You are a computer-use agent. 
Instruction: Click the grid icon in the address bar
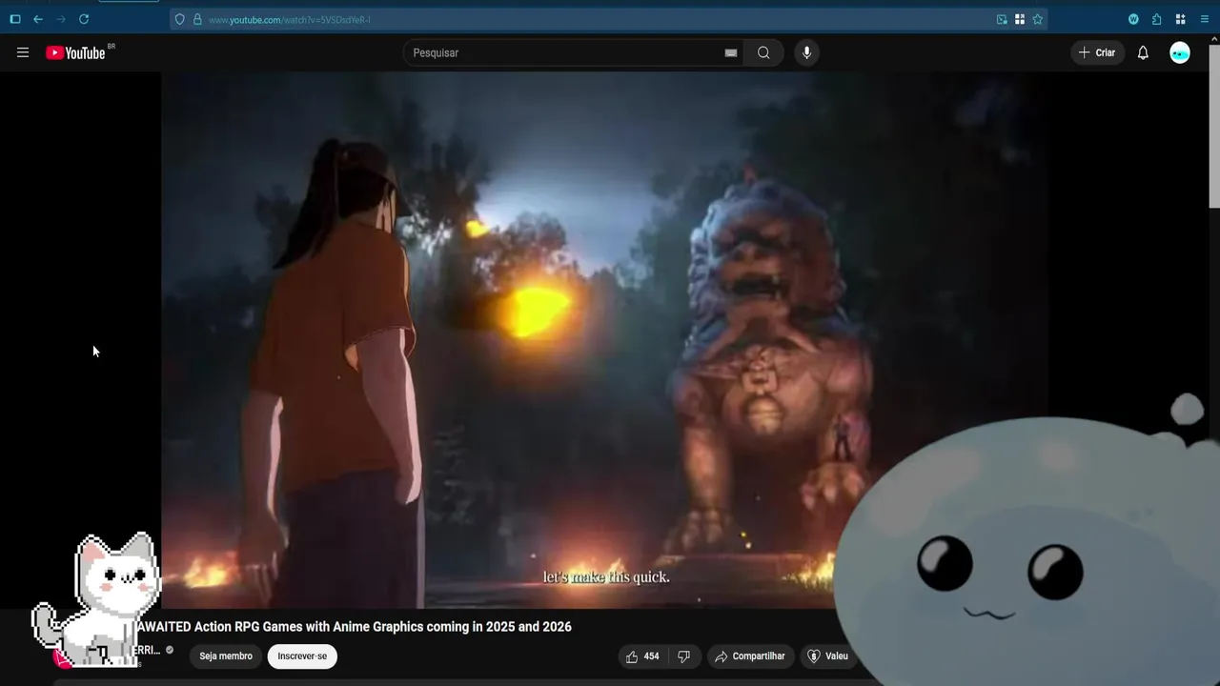point(1020,19)
